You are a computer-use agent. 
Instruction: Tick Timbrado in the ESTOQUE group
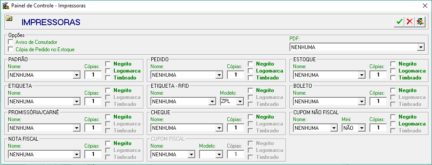click(x=393, y=78)
